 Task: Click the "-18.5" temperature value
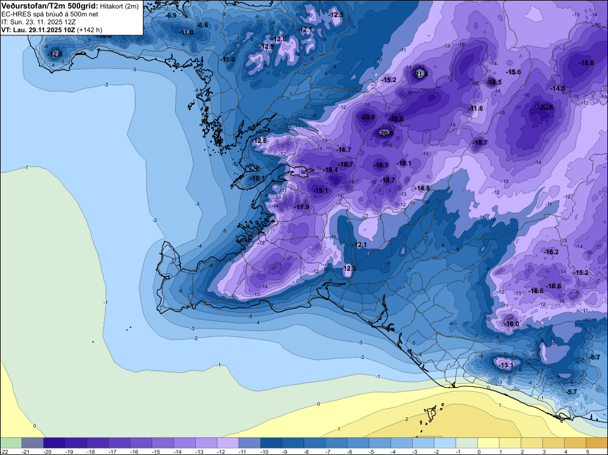pos(494,82)
